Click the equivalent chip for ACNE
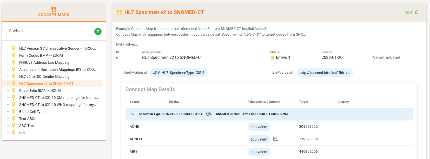Image resolution: width=430 pixels, height=159 pixels. (x=259, y=127)
